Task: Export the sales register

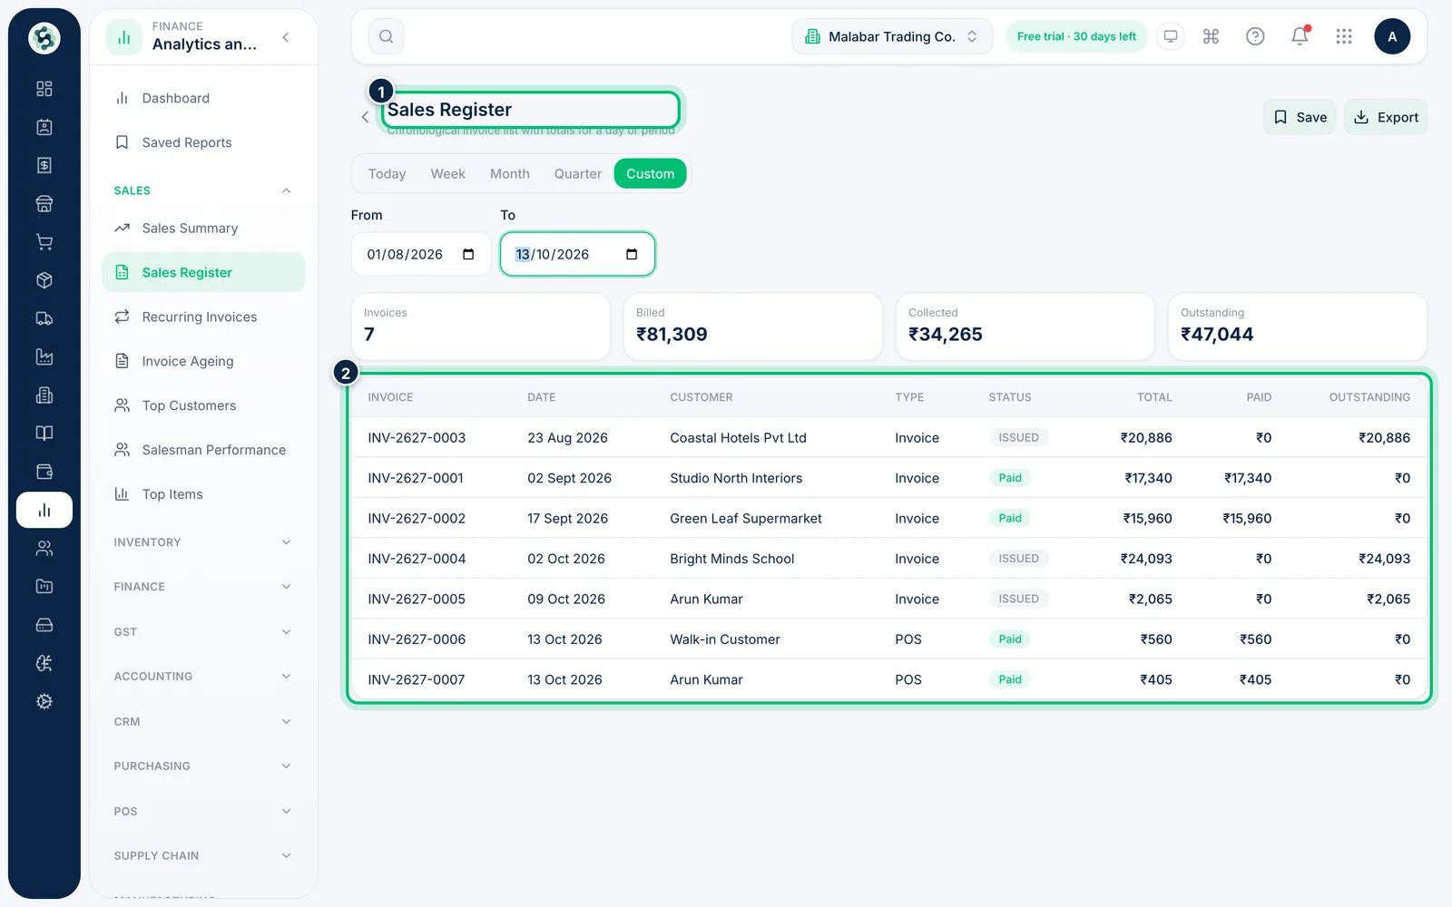Action: pyautogui.click(x=1386, y=117)
